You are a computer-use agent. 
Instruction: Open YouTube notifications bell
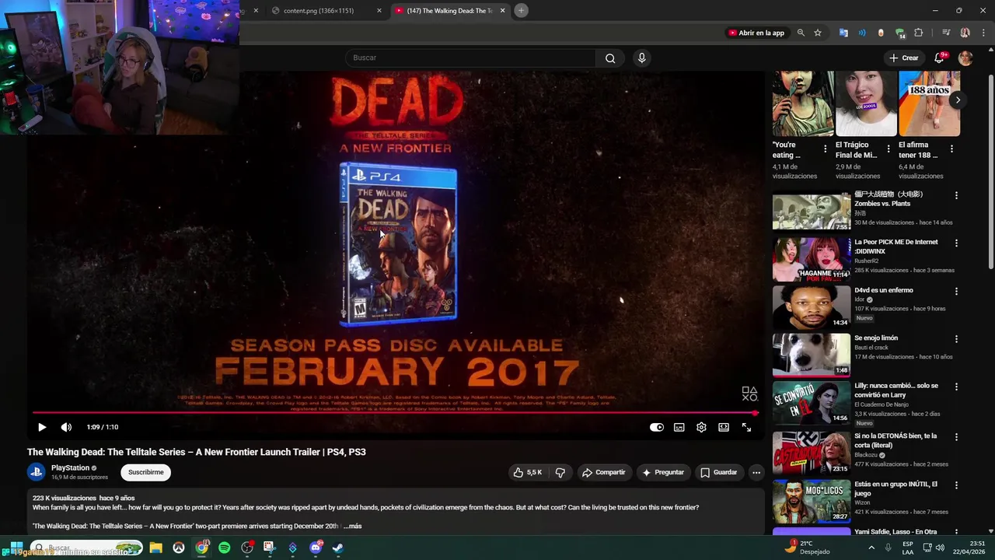point(940,58)
